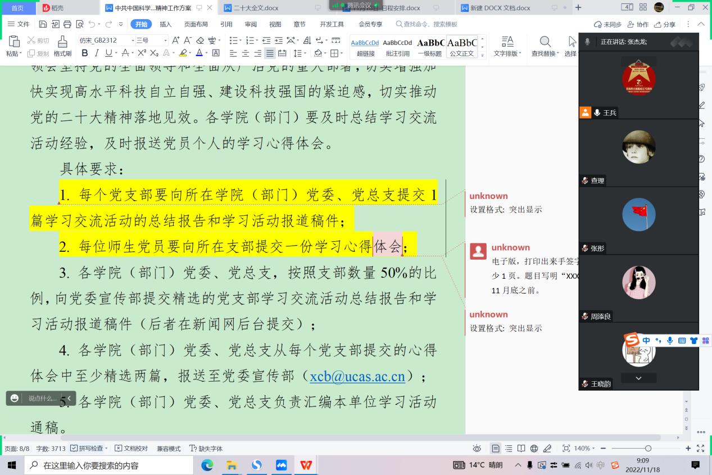This screenshot has width=712, height=475.
Task: Apply Bold formatting
Action: 85,53
